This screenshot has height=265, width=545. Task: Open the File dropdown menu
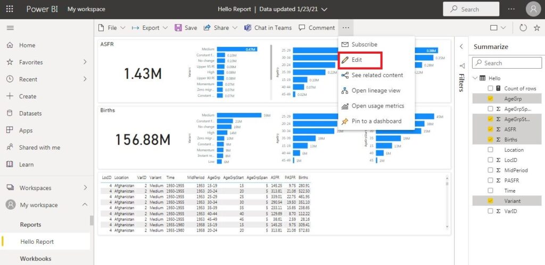click(x=111, y=28)
